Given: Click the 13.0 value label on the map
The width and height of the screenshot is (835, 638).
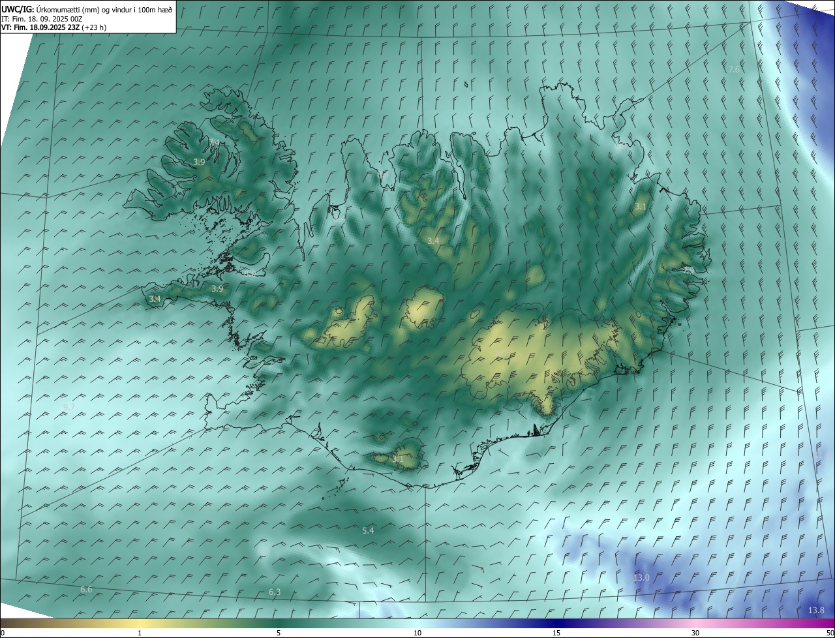Looking at the screenshot, I should tap(641, 578).
